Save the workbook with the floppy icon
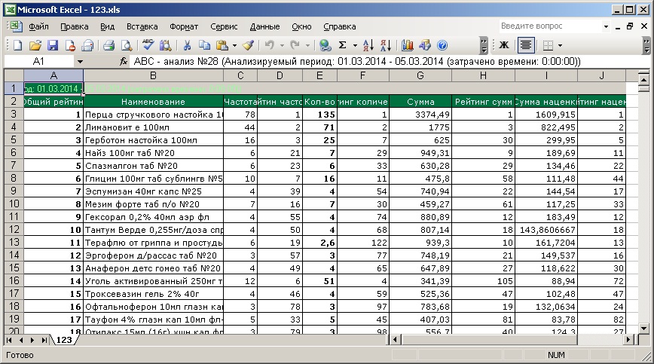Viewport: 654px width, 364px height. click(53, 45)
